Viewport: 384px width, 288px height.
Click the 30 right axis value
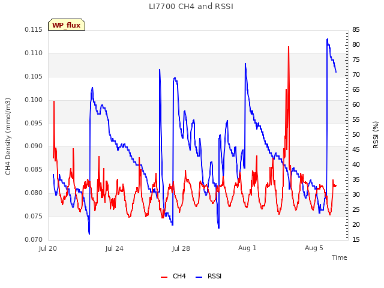(356, 194)
